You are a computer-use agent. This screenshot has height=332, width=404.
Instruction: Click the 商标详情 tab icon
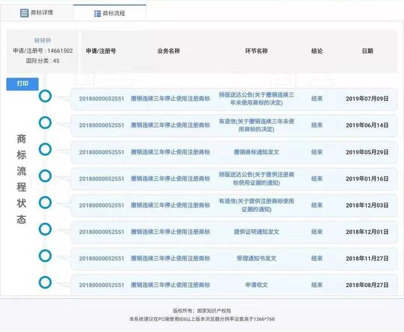(25, 13)
